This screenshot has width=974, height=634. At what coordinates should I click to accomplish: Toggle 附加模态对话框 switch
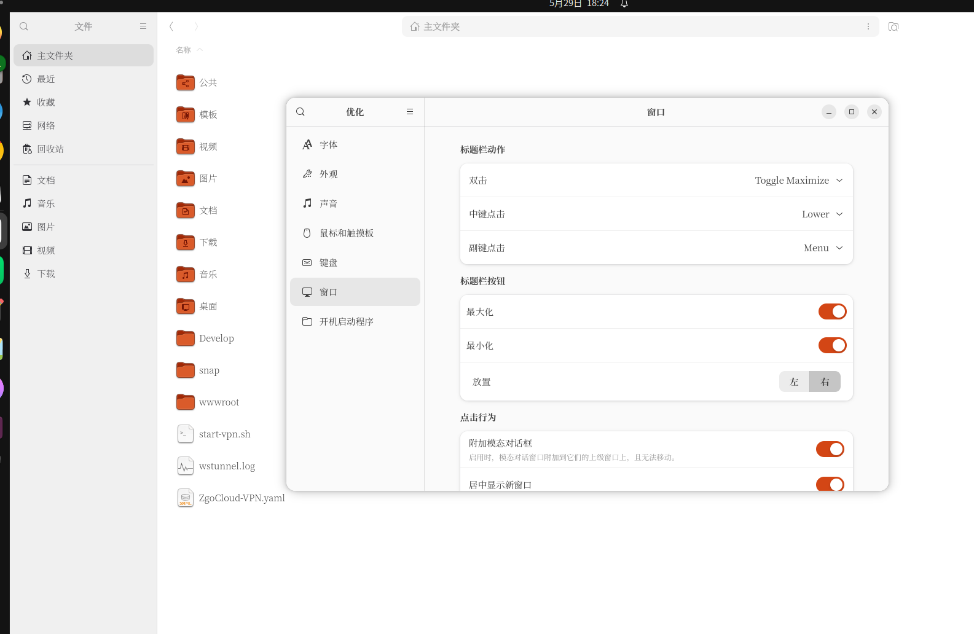point(830,449)
